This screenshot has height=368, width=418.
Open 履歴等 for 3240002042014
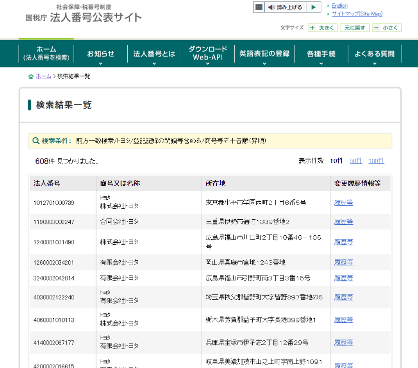(x=343, y=278)
